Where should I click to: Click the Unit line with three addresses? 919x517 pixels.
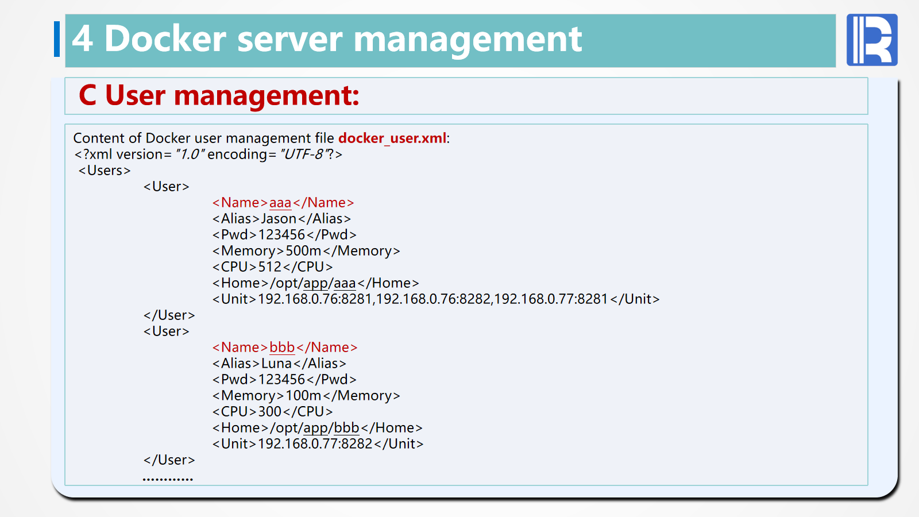(x=435, y=299)
